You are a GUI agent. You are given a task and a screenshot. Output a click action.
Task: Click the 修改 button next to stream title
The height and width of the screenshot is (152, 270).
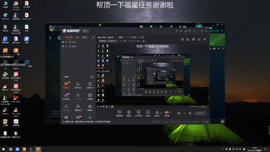(x=121, y=37)
